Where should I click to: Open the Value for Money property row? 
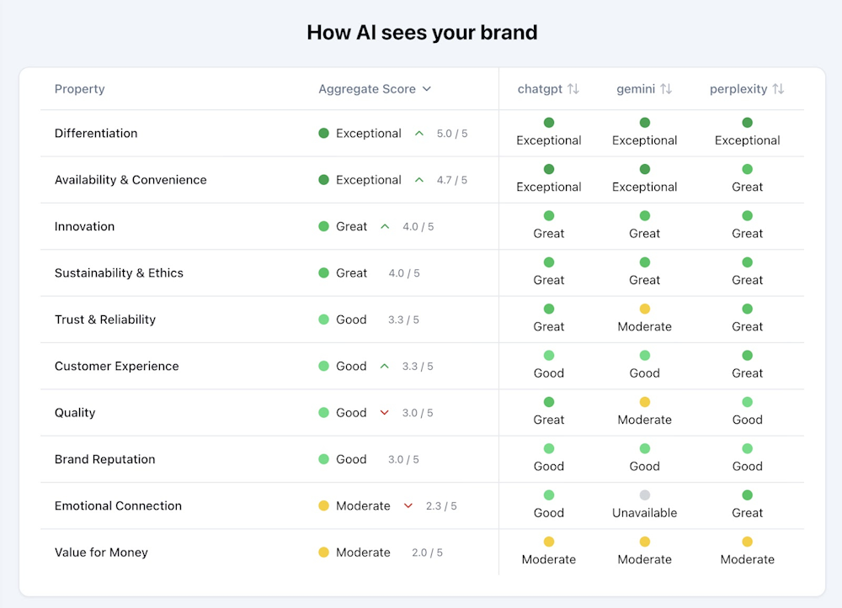point(101,552)
